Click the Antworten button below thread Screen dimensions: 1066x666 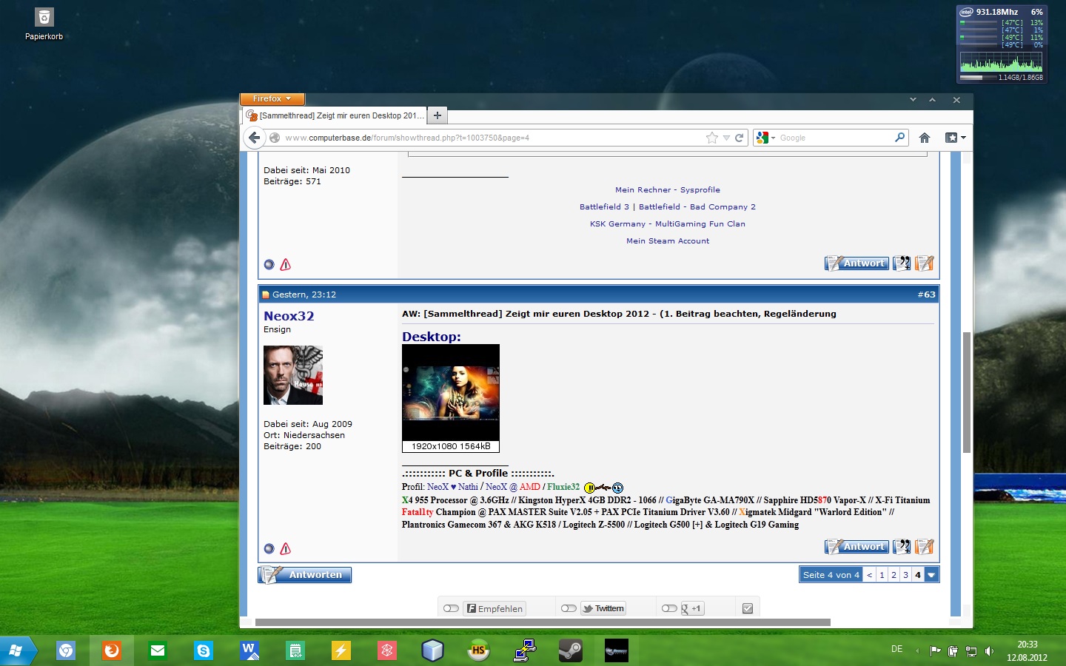(304, 575)
